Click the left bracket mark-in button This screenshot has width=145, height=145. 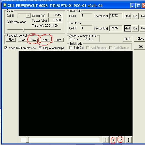coord(106,140)
